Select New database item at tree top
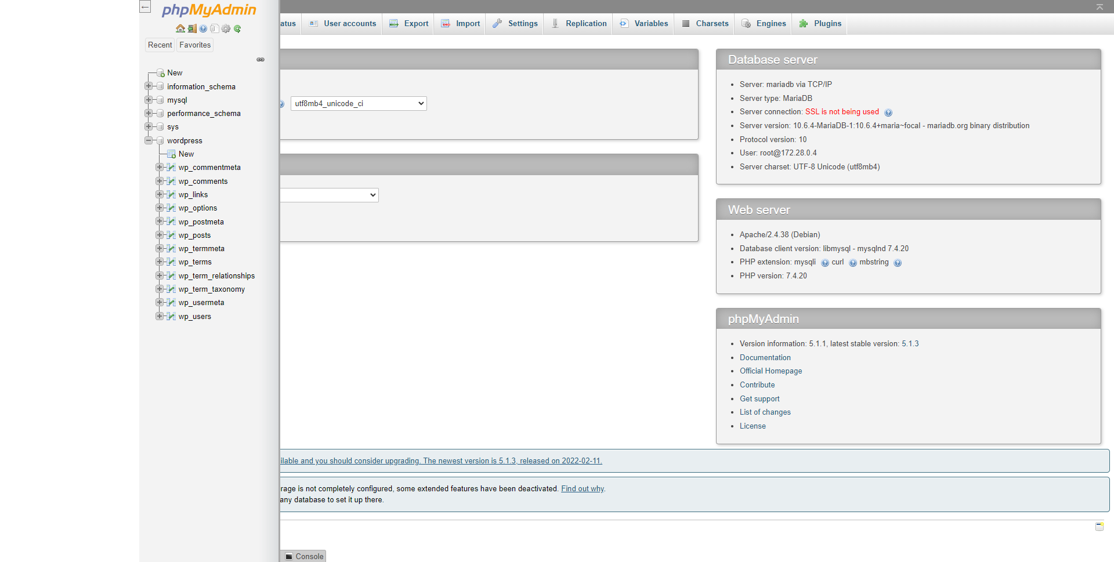 click(175, 73)
